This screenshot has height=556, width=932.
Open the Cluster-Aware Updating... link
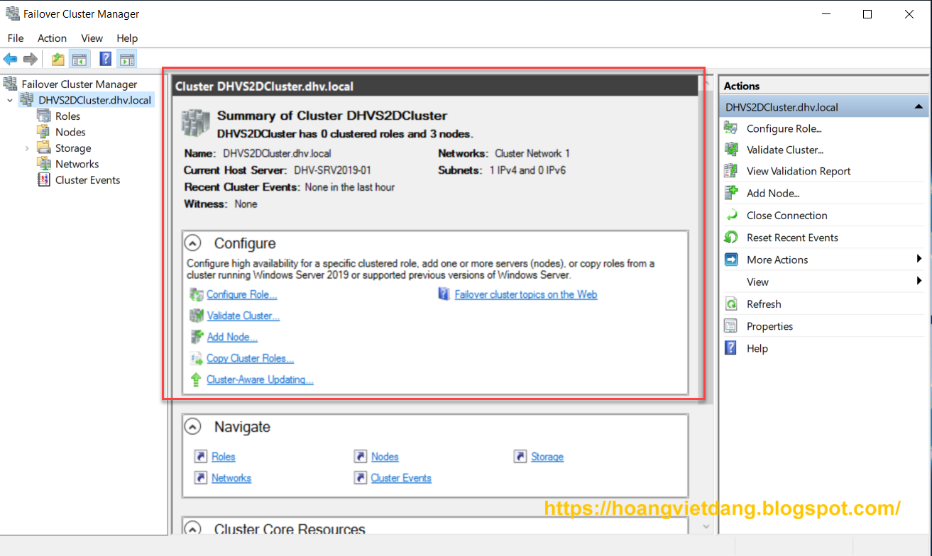(x=260, y=379)
